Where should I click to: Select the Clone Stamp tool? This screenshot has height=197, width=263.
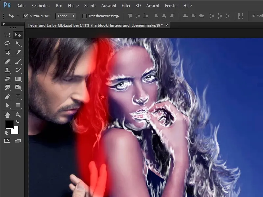point(7,70)
